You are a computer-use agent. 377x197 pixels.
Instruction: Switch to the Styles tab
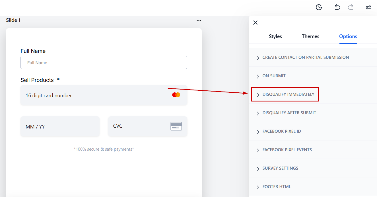[275, 36]
